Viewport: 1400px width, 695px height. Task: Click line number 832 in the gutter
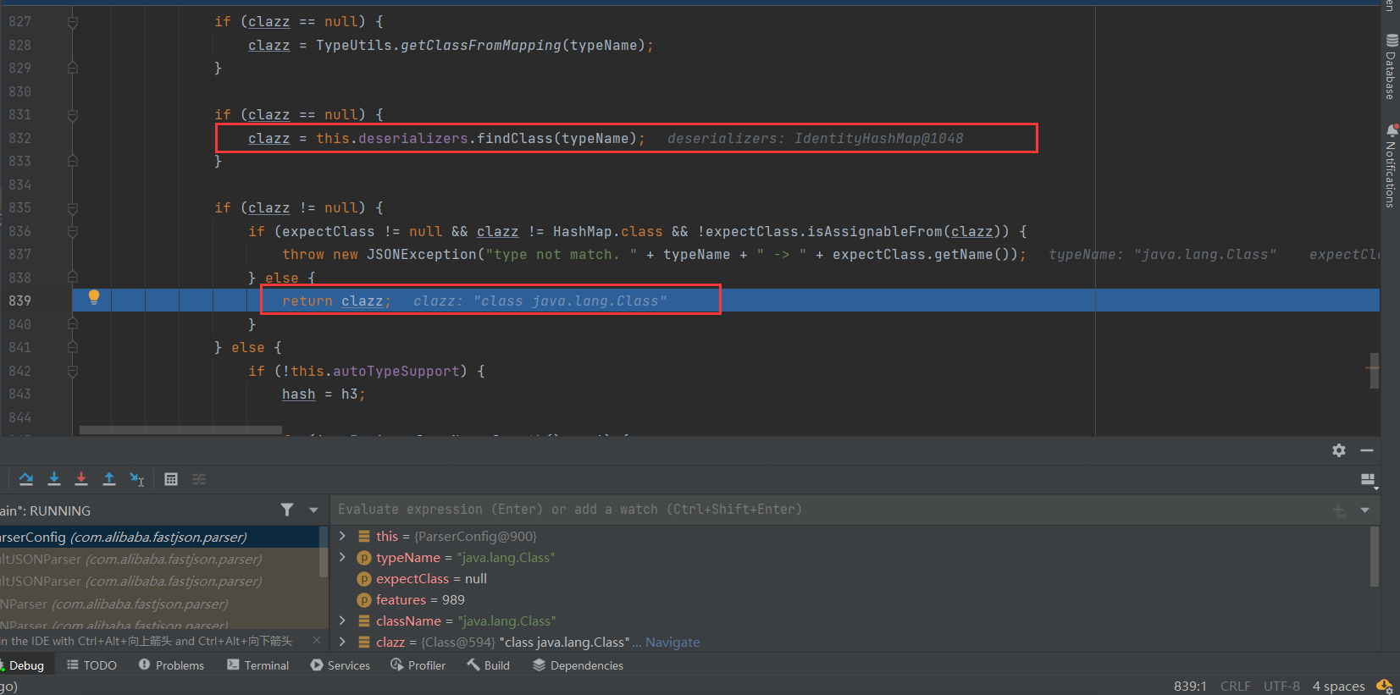pyautogui.click(x=20, y=138)
